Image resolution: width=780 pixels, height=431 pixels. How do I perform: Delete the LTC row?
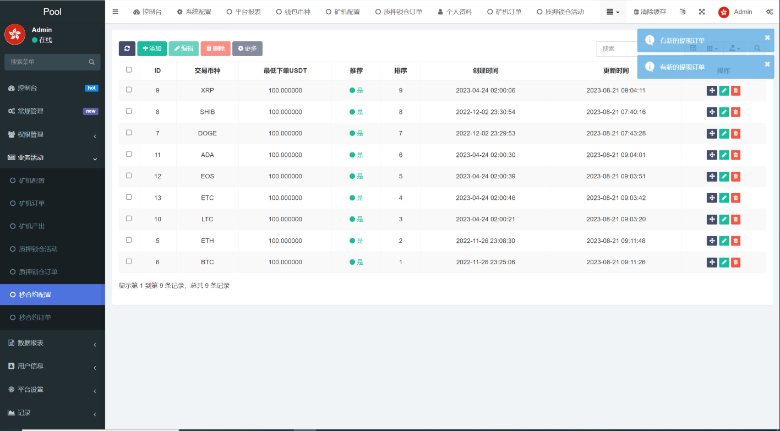735,219
